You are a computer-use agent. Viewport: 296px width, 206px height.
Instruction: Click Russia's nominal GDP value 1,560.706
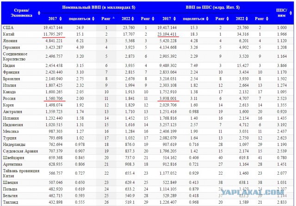54,98
